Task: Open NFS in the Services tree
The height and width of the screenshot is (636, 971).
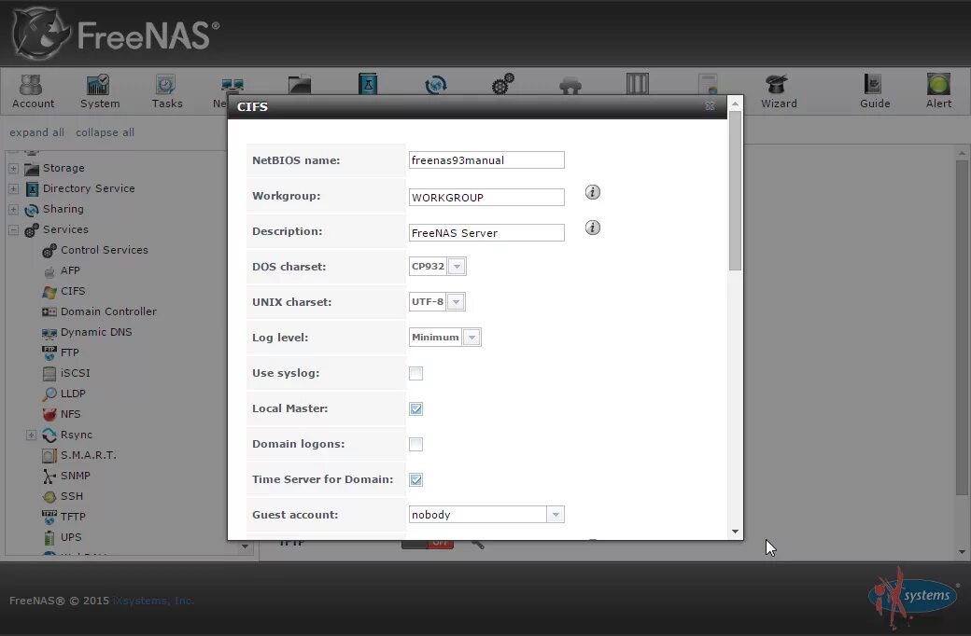Action: click(x=70, y=414)
